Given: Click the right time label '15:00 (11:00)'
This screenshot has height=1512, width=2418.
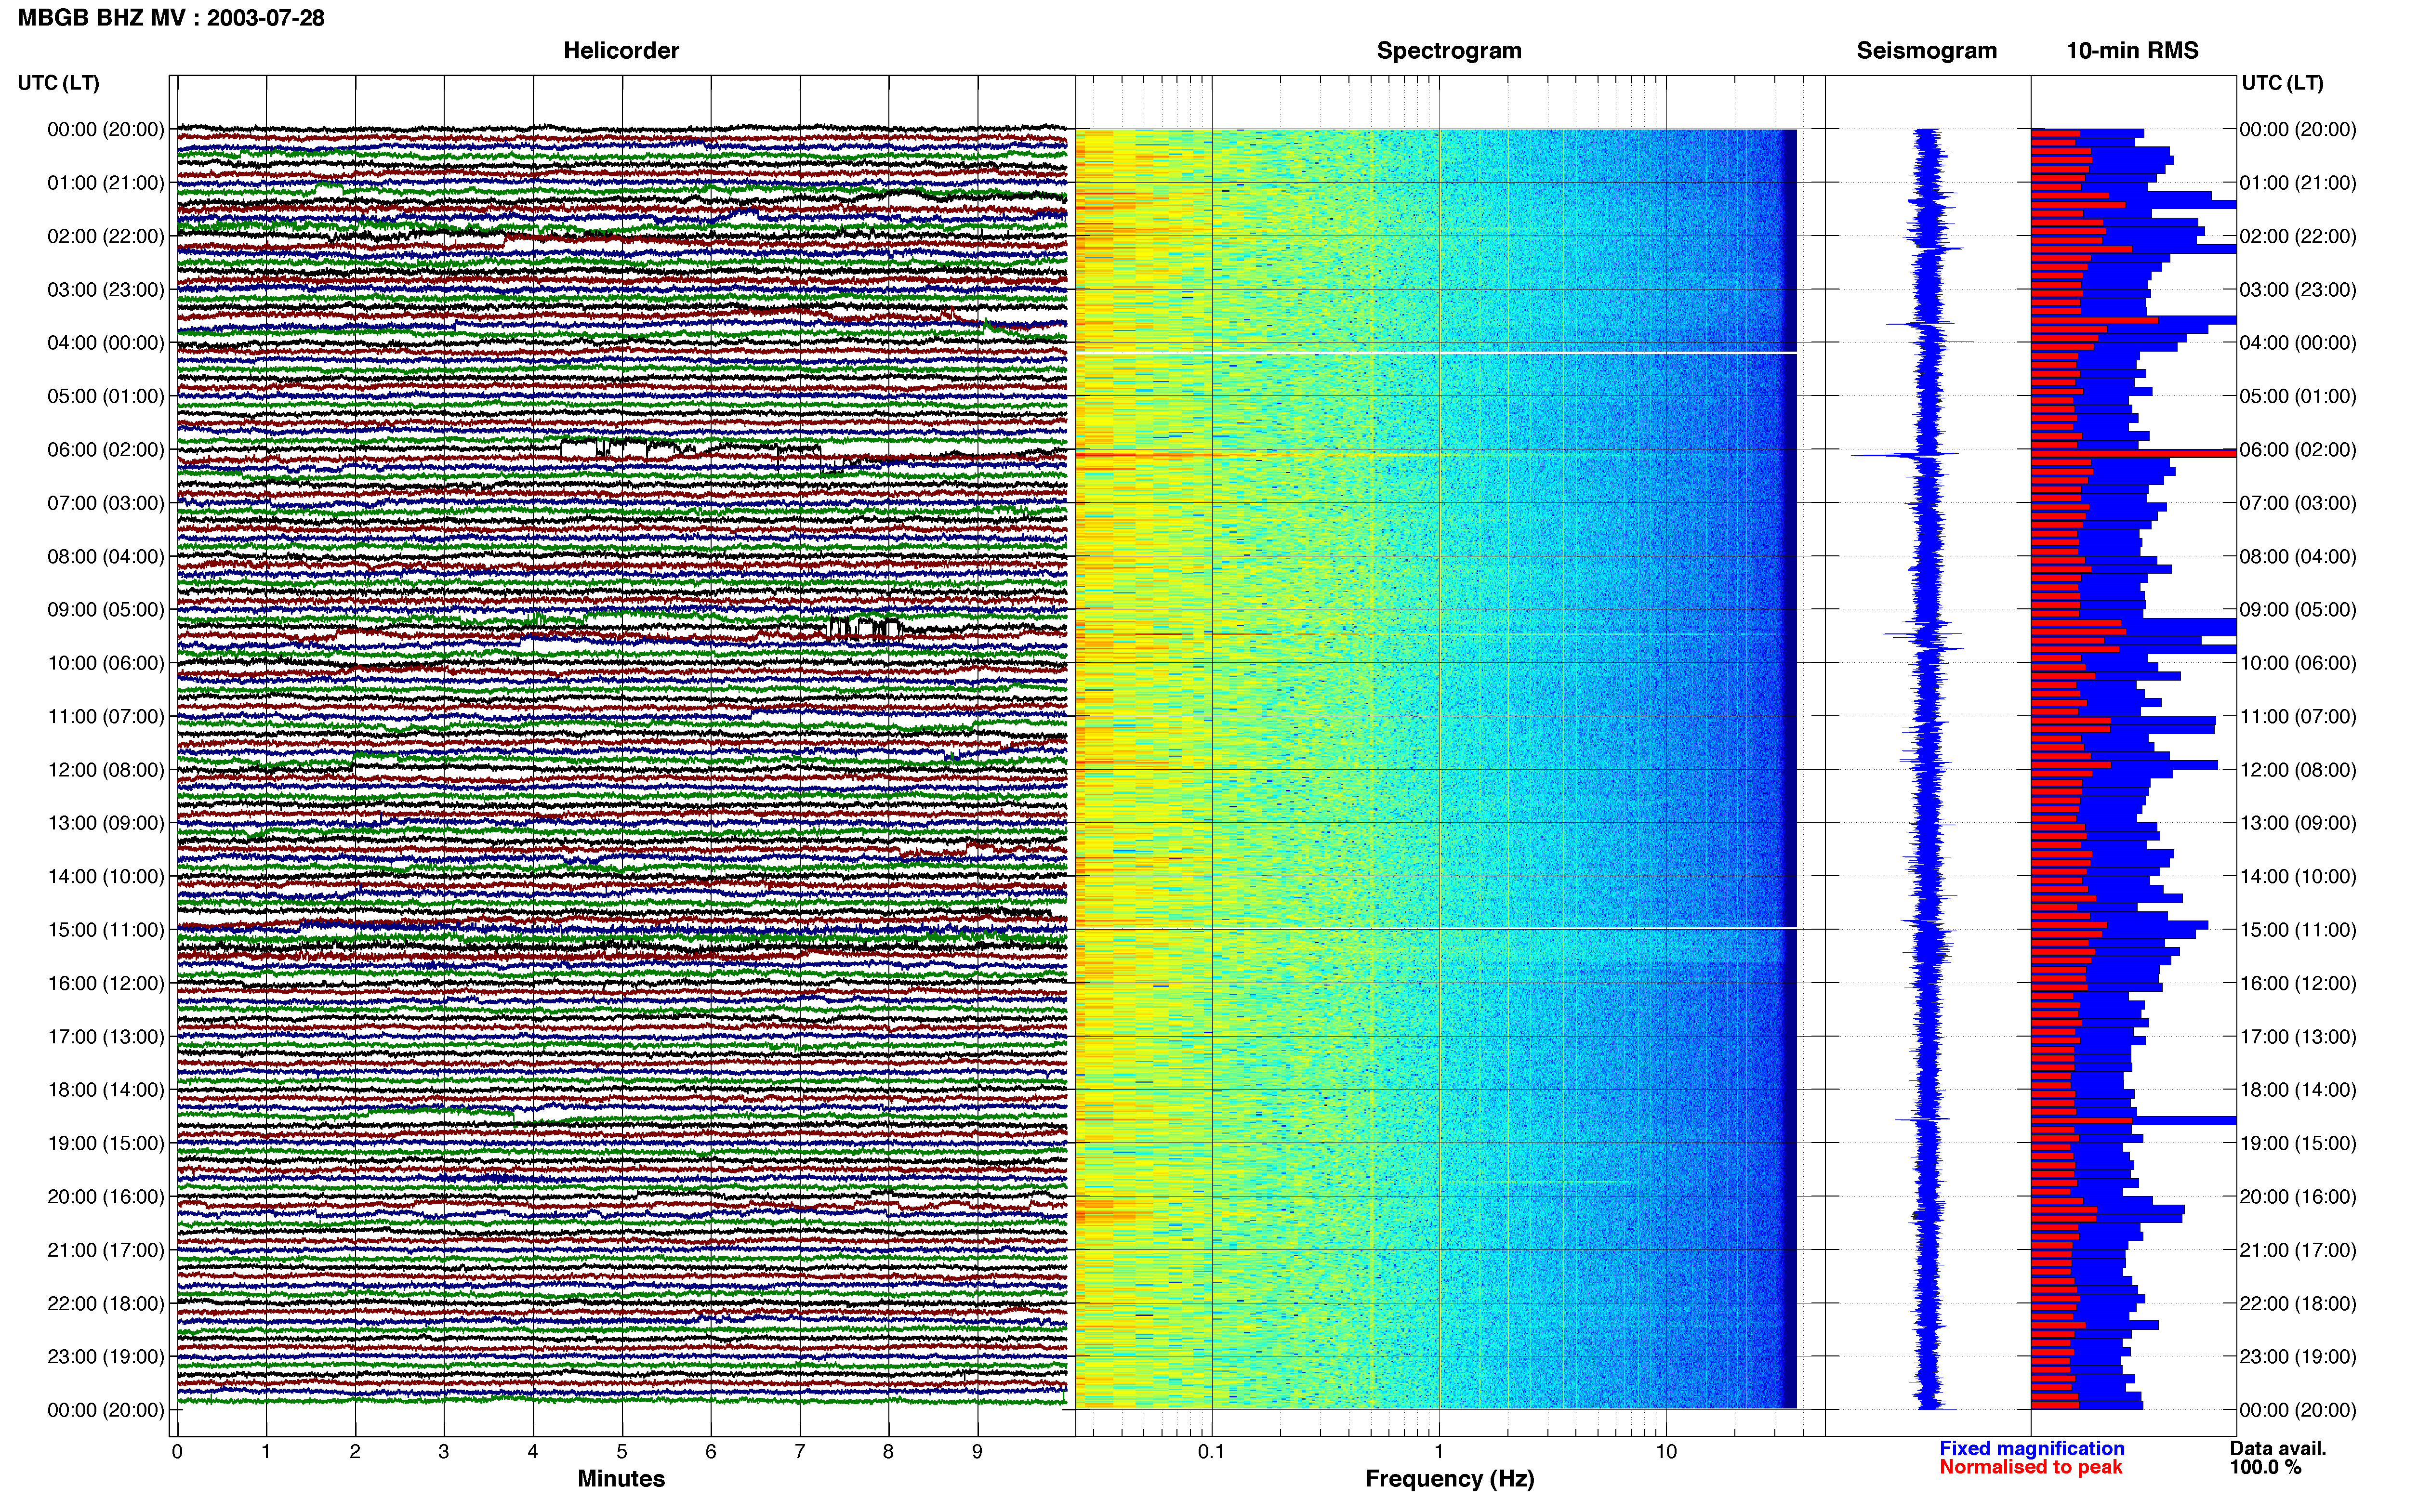Looking at the screenshot, I should pyautogui.click(x=2298, y=930).
